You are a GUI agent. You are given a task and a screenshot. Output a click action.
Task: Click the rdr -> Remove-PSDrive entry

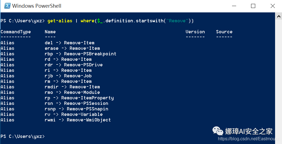tap(73, 65)
